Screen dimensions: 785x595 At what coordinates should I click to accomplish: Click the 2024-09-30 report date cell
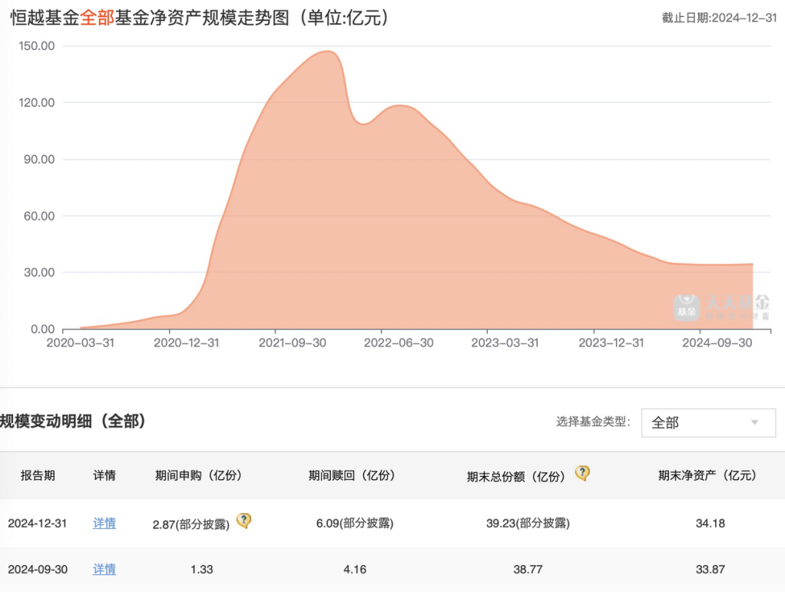(x=38, y=570)
